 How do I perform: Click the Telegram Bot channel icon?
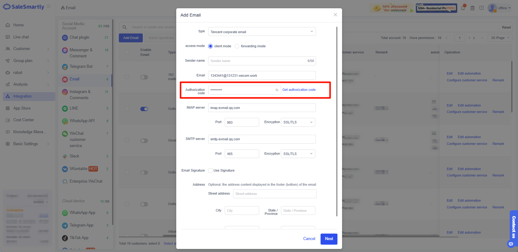[x=65, y=67]
